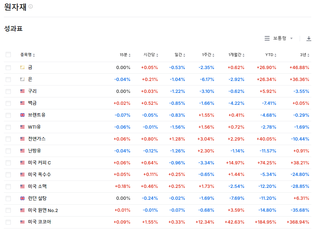The width and height of the screenshot is (319, 232).
Task: Click 천연가스 YTD value +40.05%
Action: [266, 139]
